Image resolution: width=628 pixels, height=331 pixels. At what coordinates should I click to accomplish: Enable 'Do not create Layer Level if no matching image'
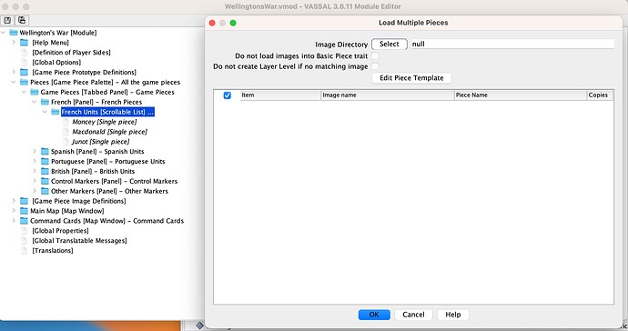click(375, 66)
